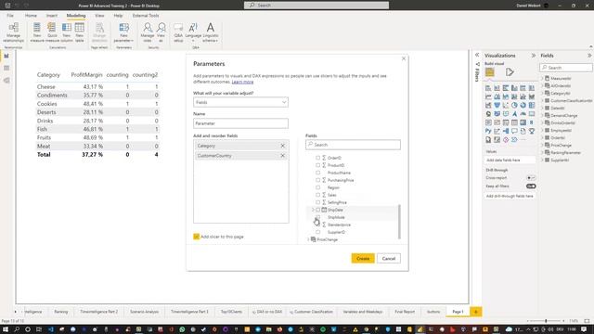Switch to the View ribbon tab
Screen dimensions: 594x334
(99, 16)
